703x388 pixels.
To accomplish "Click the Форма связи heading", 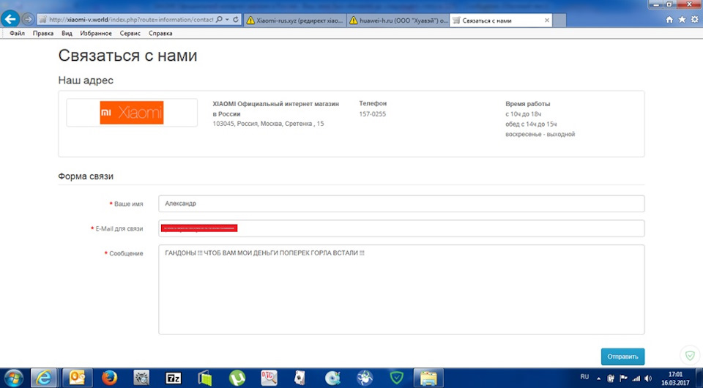I will click(x=86, y=176).
